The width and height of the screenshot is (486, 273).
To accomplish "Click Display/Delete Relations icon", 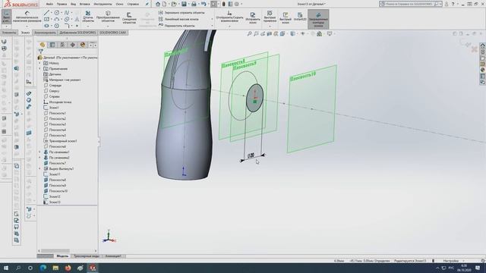I will (229, 16).
